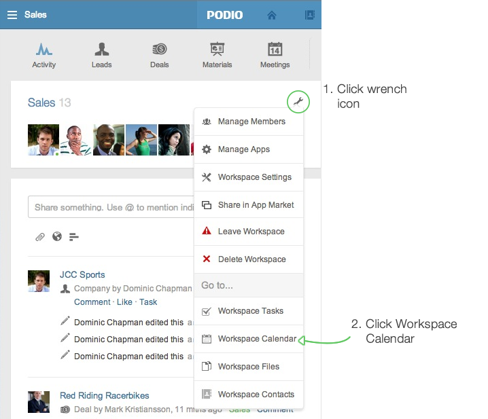Click the wrench icon for workspace options

298,102
